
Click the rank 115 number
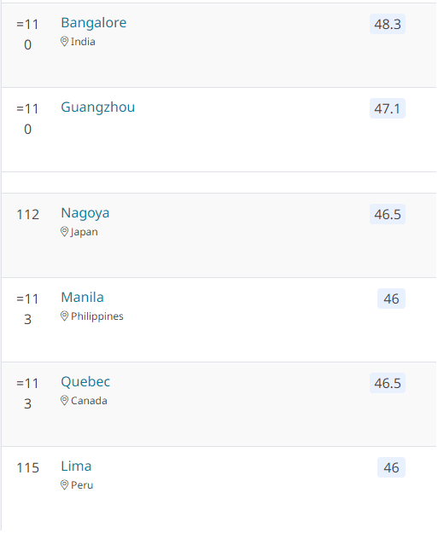[28, 467]
